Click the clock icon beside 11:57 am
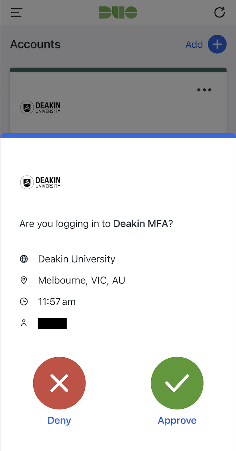The image size is (236, 451). 24,302
